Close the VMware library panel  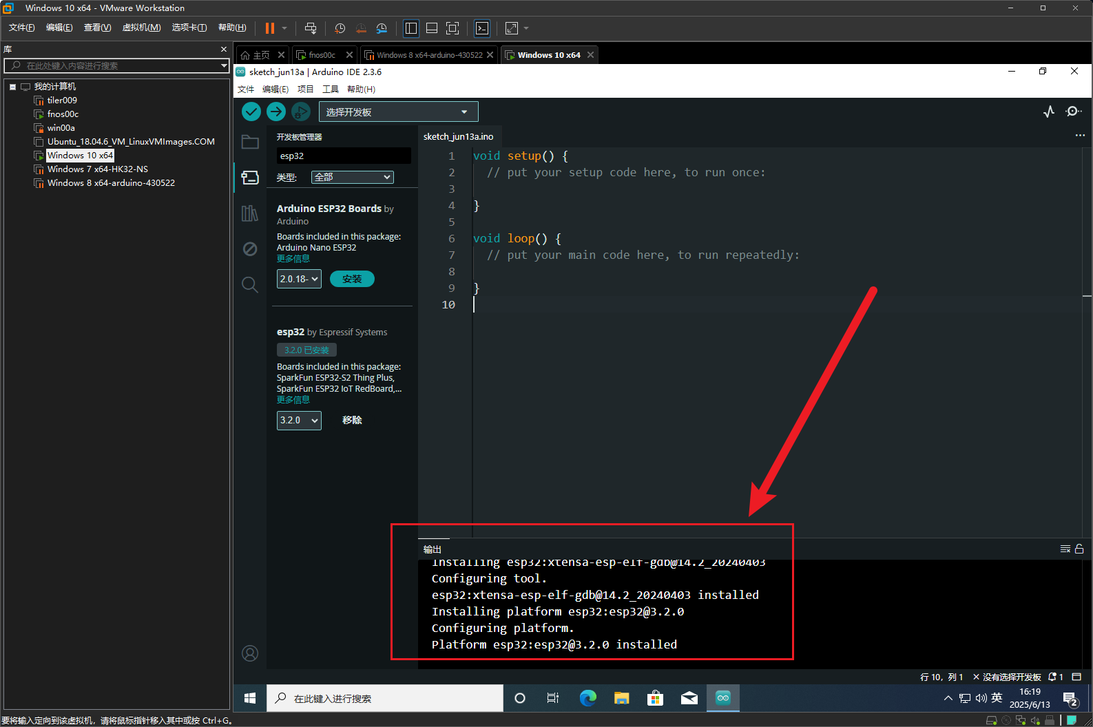[223, 50]
